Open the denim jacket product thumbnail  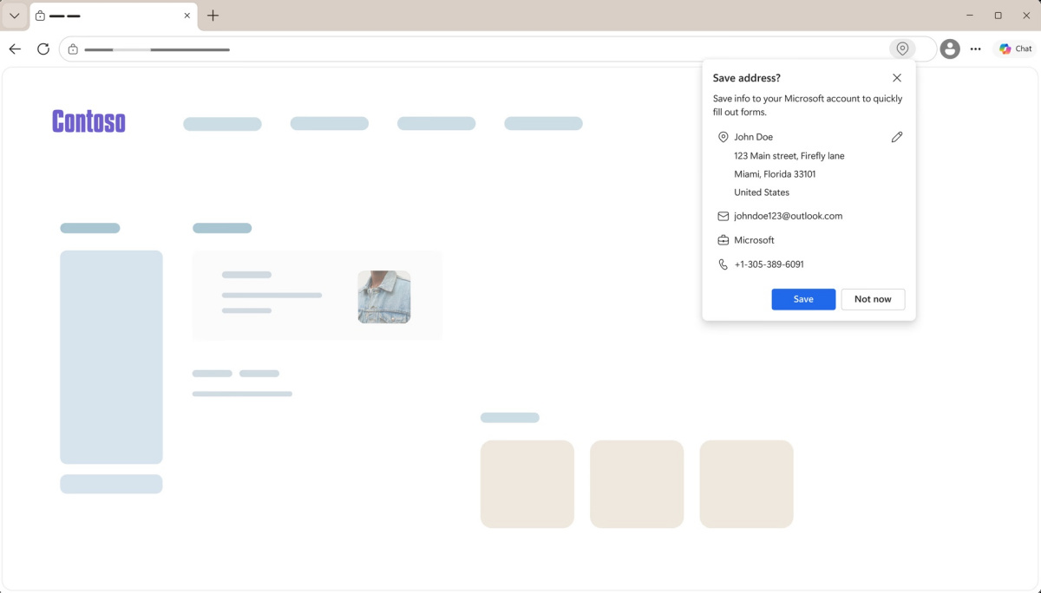pos(383,296)
